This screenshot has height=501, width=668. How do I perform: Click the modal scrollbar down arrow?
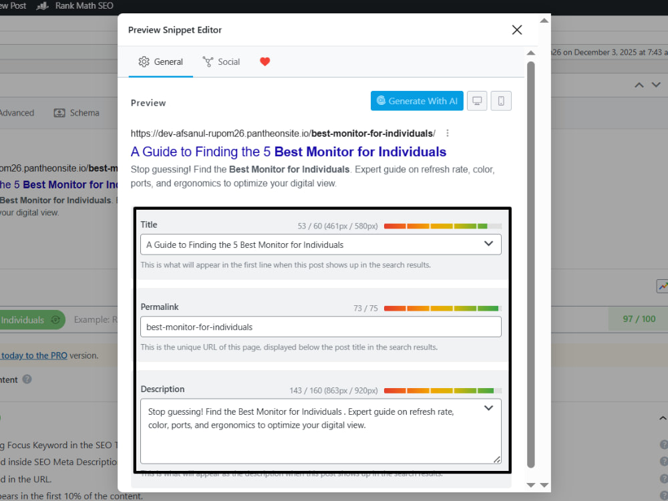[531, 485]
